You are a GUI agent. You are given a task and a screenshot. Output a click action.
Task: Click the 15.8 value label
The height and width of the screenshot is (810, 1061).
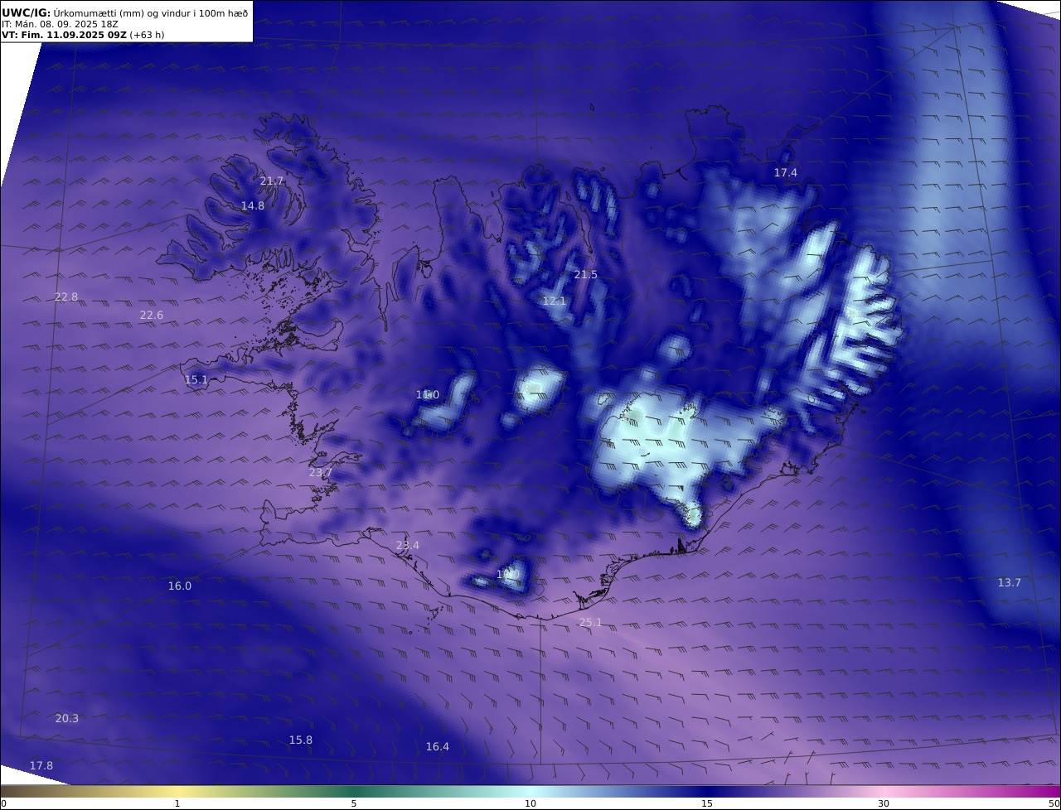(301, 740)
